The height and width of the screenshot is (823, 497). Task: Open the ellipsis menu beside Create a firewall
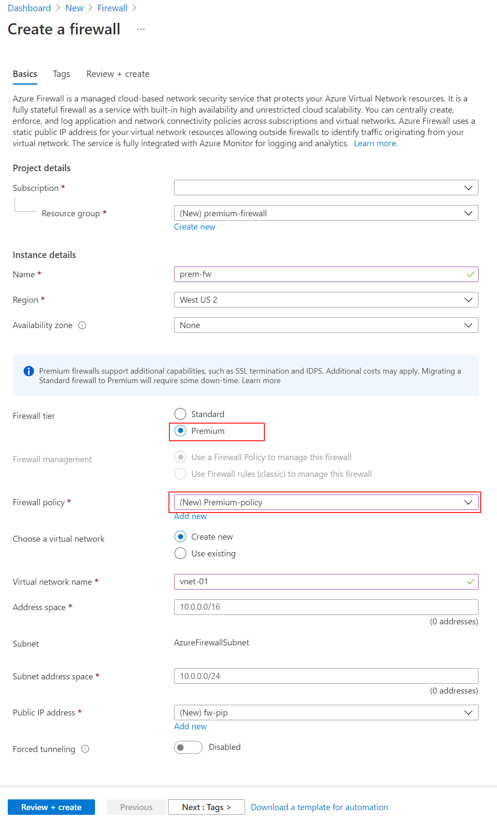(141, 29)
